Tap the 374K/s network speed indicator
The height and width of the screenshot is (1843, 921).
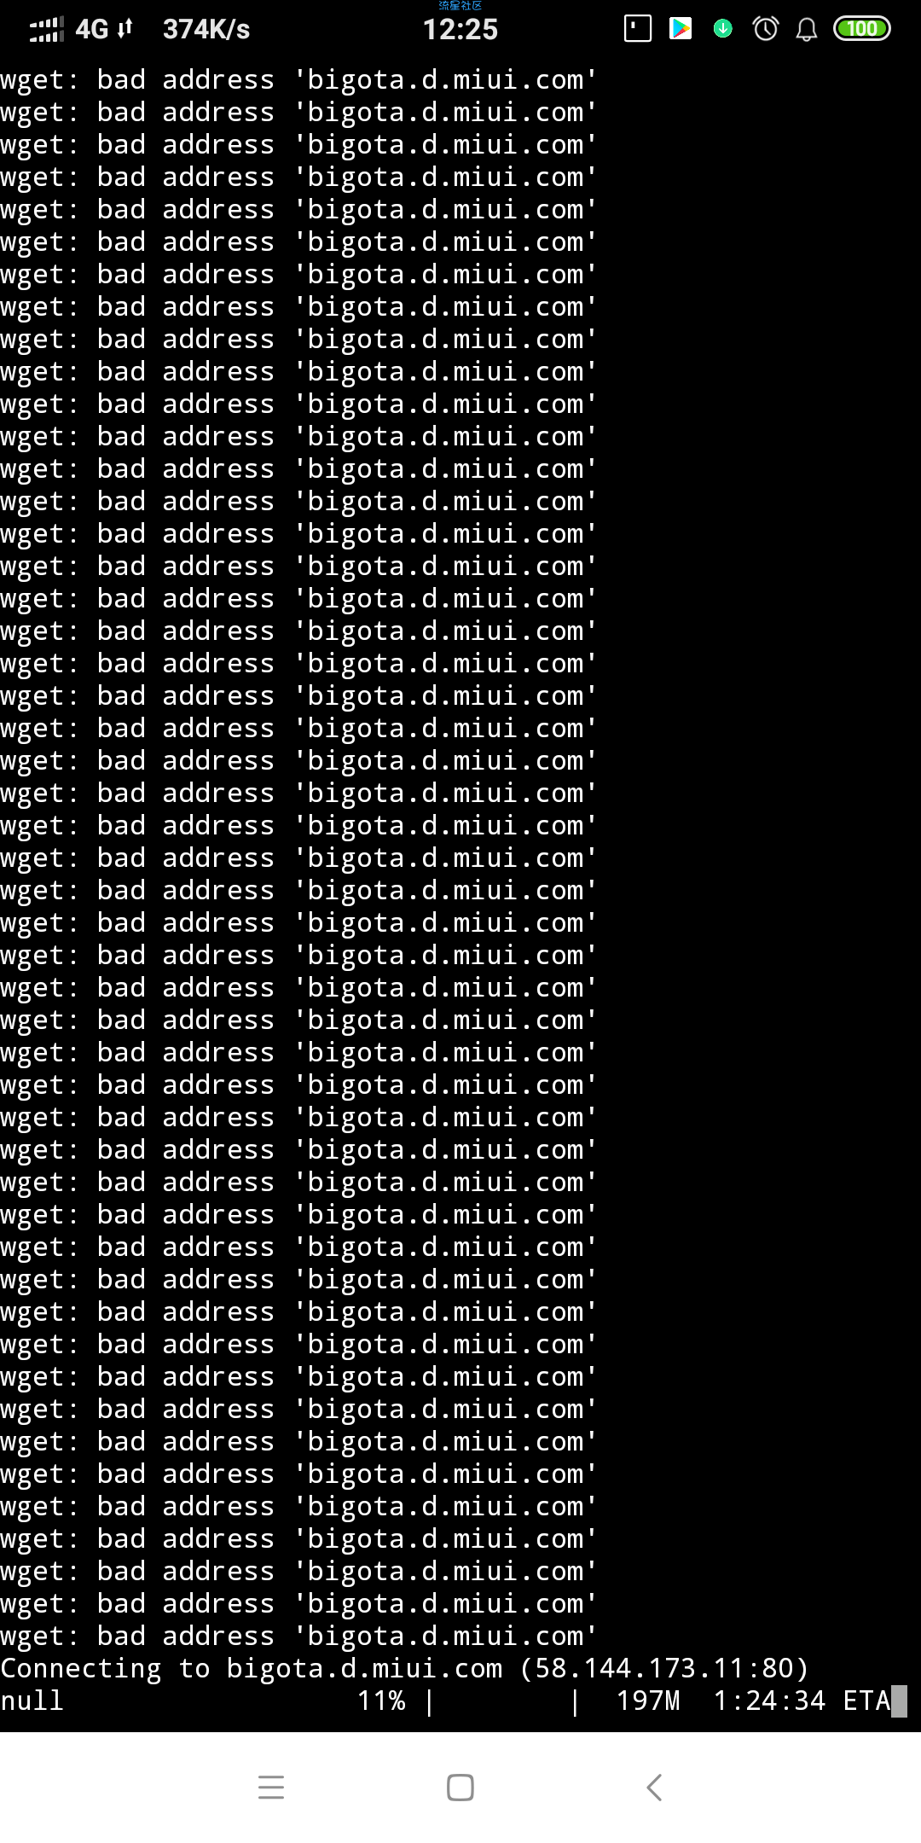[206, 30]
